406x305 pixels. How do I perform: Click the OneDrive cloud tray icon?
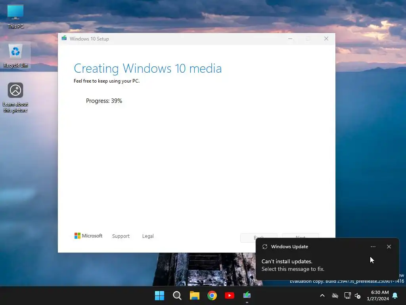pyautogui.click(x=335, y=295)
